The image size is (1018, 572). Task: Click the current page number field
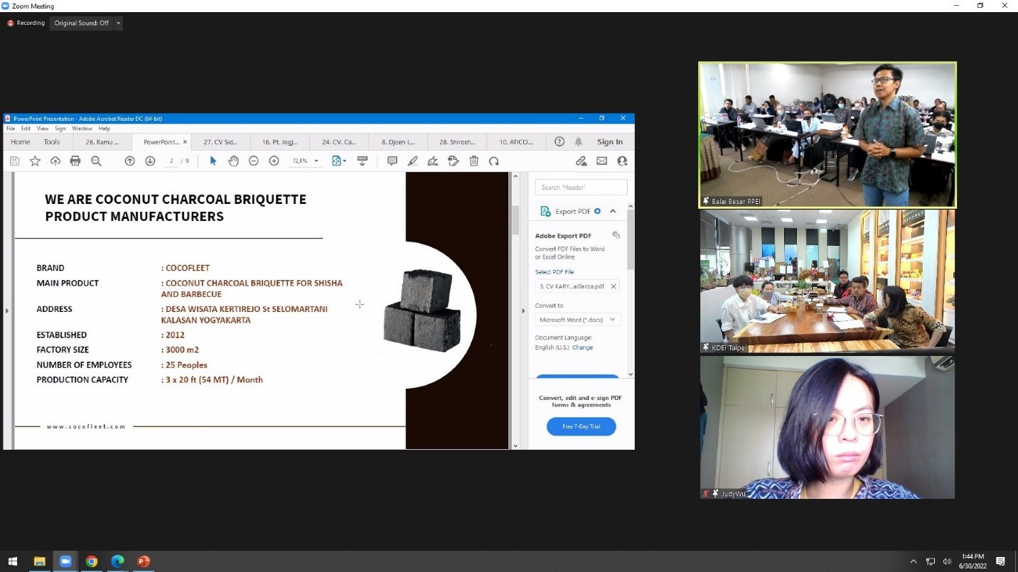point(171,161)
